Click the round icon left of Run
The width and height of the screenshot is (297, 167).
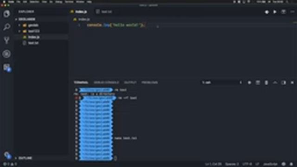(x=267, y=12)
